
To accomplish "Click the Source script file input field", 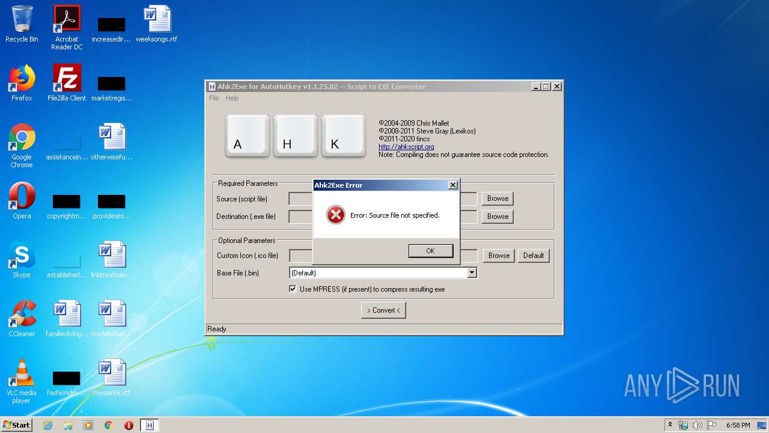I will tap(383, 198).
